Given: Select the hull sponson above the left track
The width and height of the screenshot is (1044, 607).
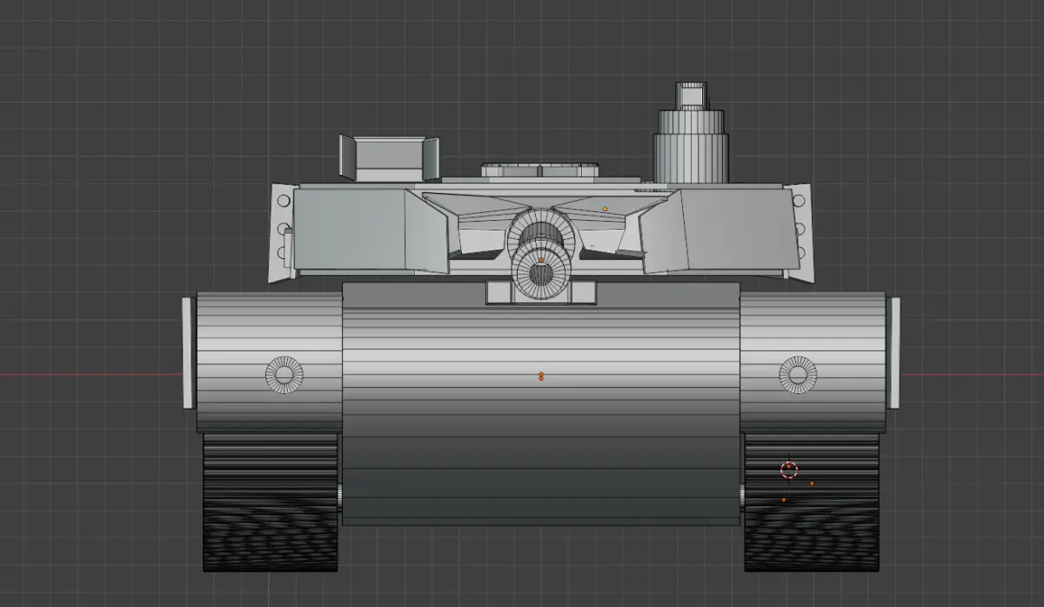Looking at the screenshot, I should click(x=268, y=362).
